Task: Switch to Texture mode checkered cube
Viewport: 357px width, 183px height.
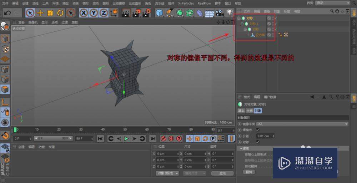Action: (5, 49)
